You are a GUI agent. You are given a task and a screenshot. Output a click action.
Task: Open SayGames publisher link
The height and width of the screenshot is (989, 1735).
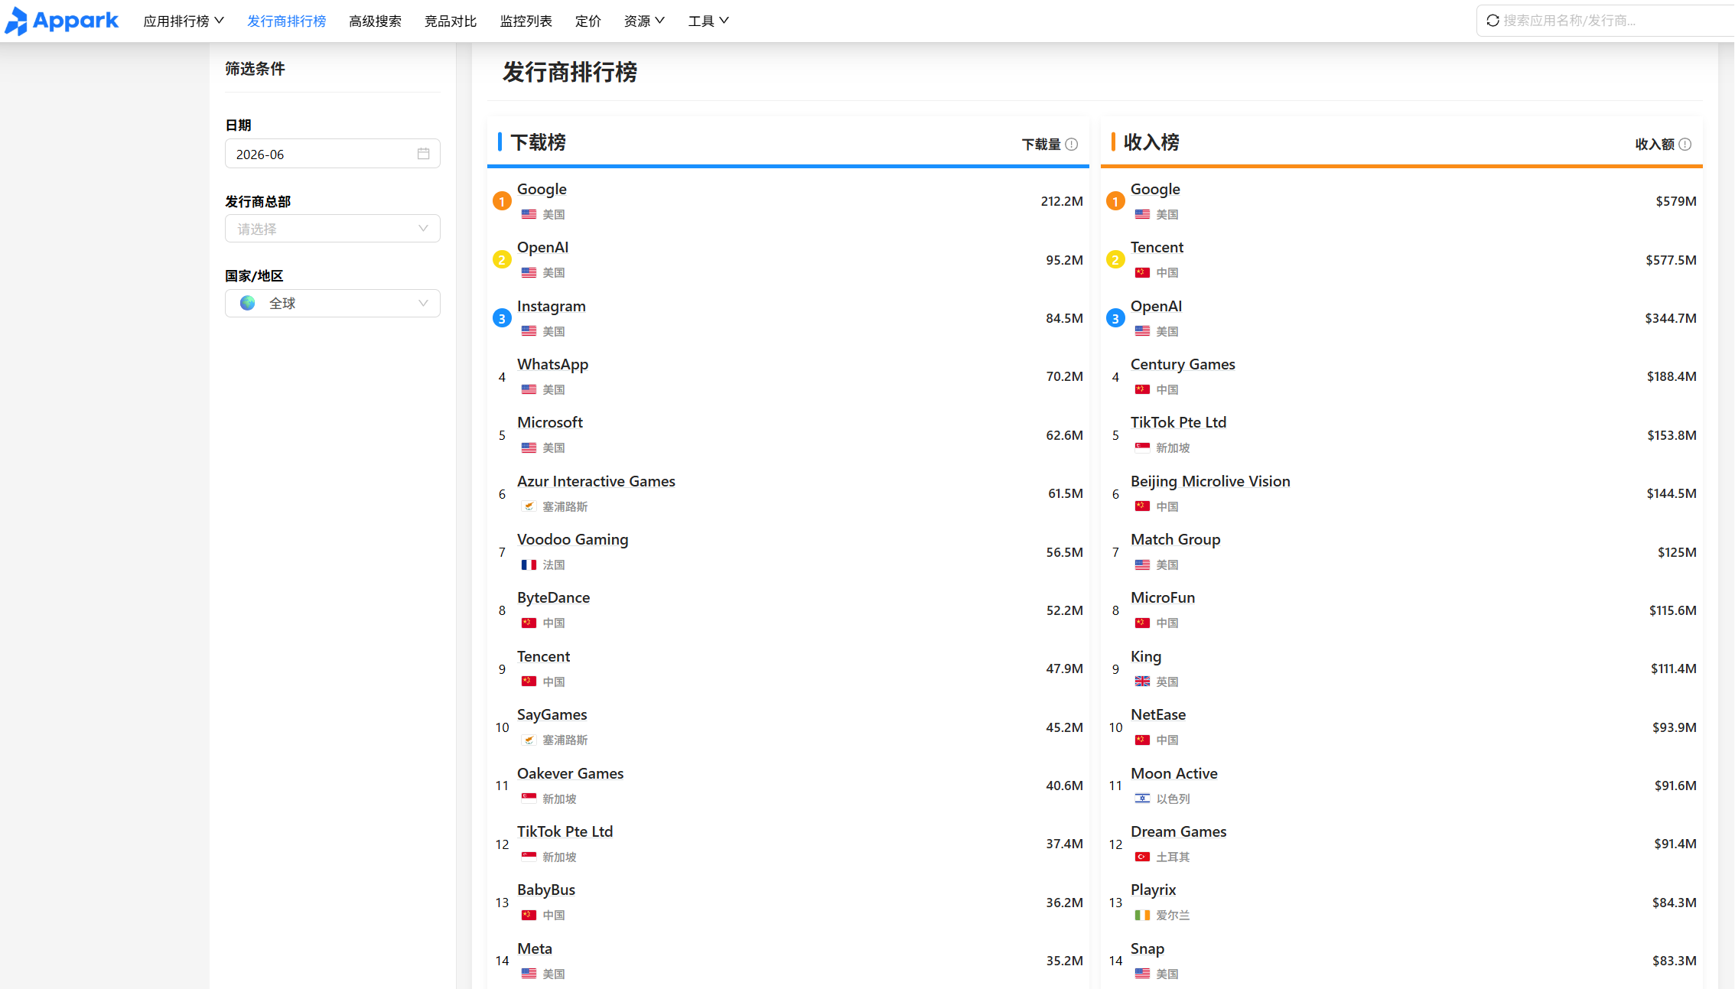click(552, 714)
